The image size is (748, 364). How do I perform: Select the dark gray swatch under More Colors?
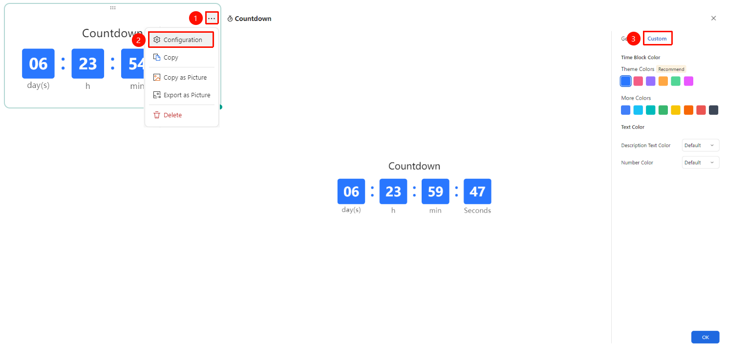point(714,110)
